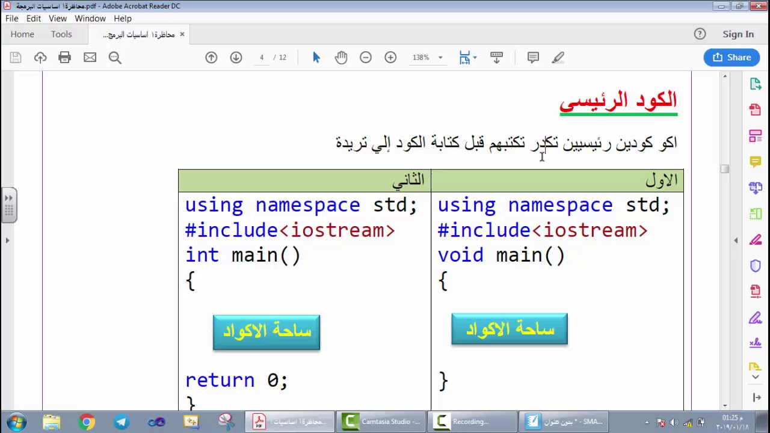Click the read mode keyboard icon
Image resolution: width=770 pixels, height=433 pixels.
(x=496, y=57)
